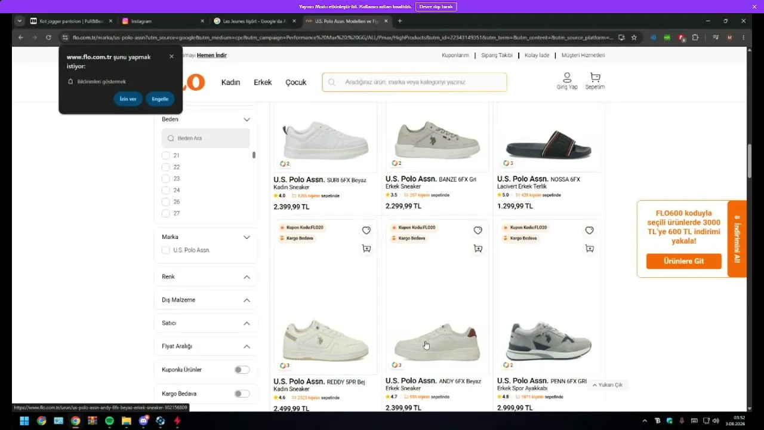Click the Yukarı Çık button
This screenshot has width=764, height=430.
tap(607, 385)
